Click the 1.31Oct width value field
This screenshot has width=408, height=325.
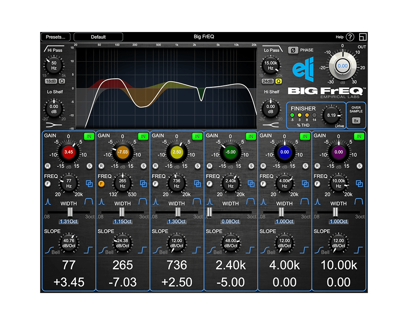coord(69,221)
